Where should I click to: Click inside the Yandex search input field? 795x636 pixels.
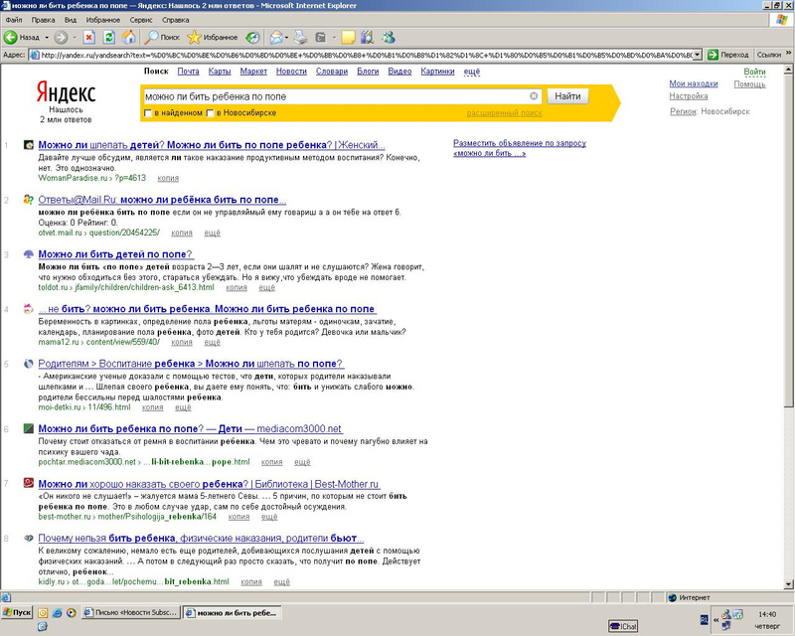point(333,96)
